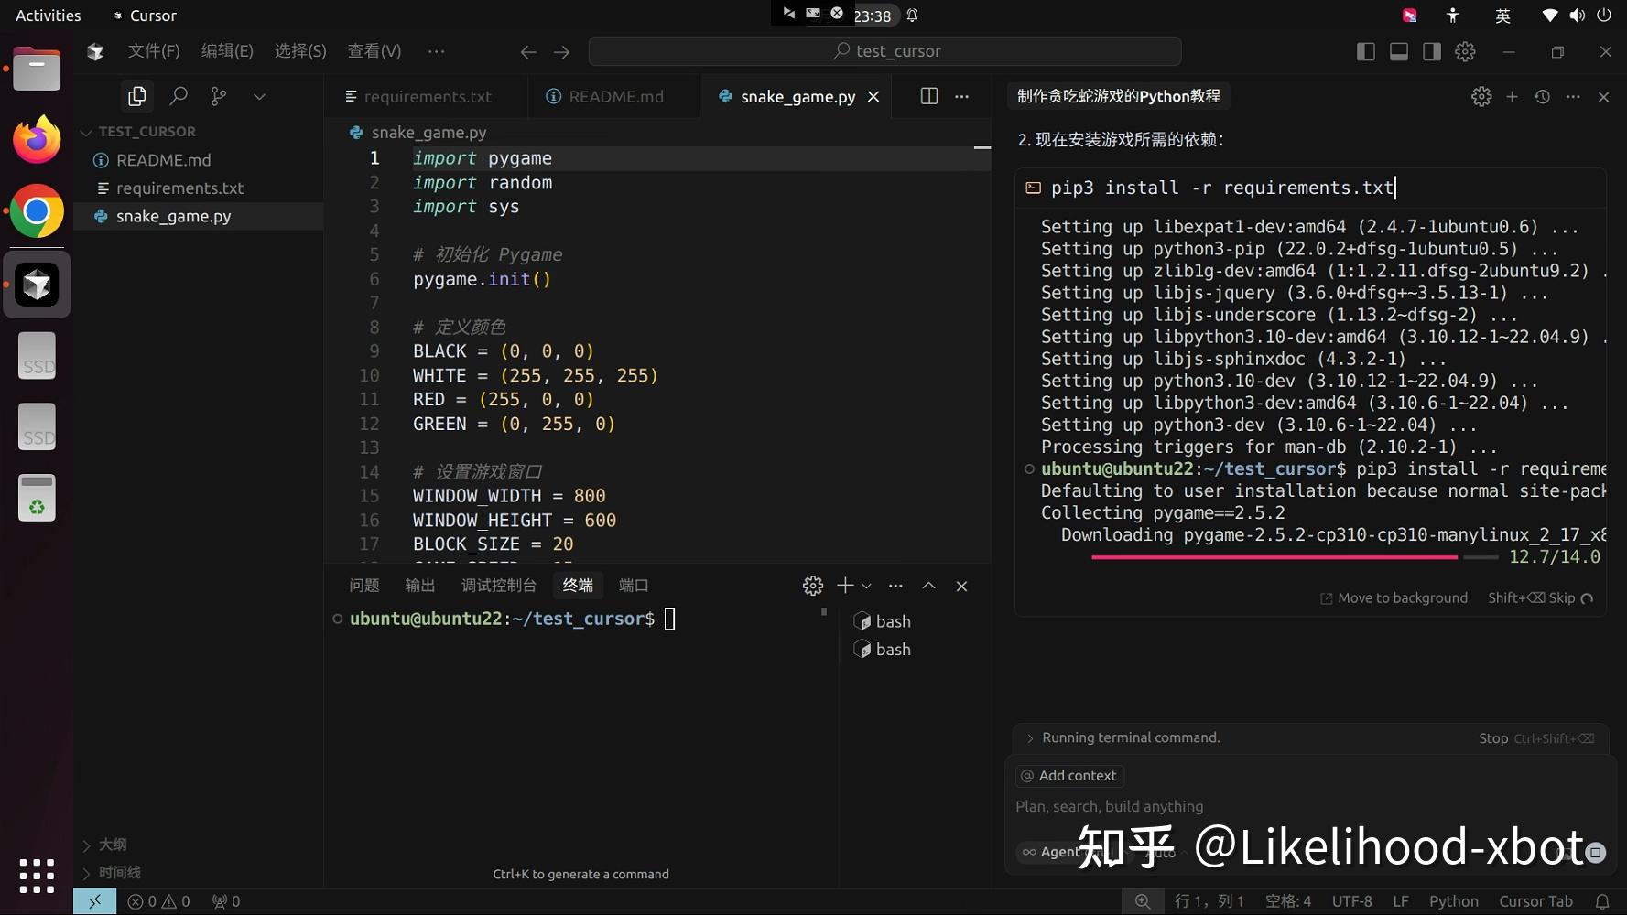Switch to 调试控制台 panel tab
The width and height of the screenshot is (1627, 915).
click(499, 586)
